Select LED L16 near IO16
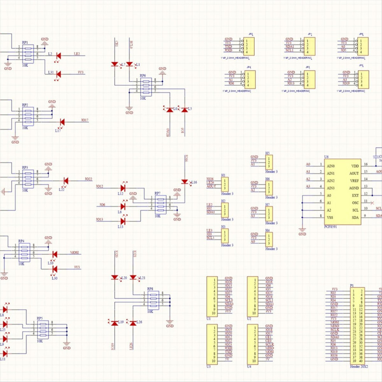 tap(184, 181)
